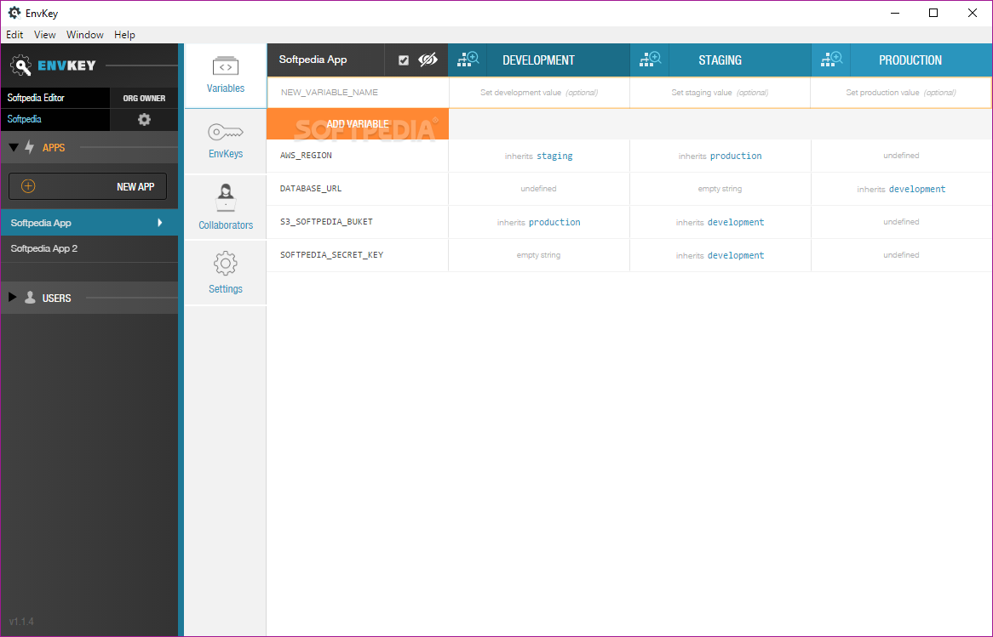Viewport: 993px width, 637px height.
Task: Open the Window menu
Action: coord(85,35)
